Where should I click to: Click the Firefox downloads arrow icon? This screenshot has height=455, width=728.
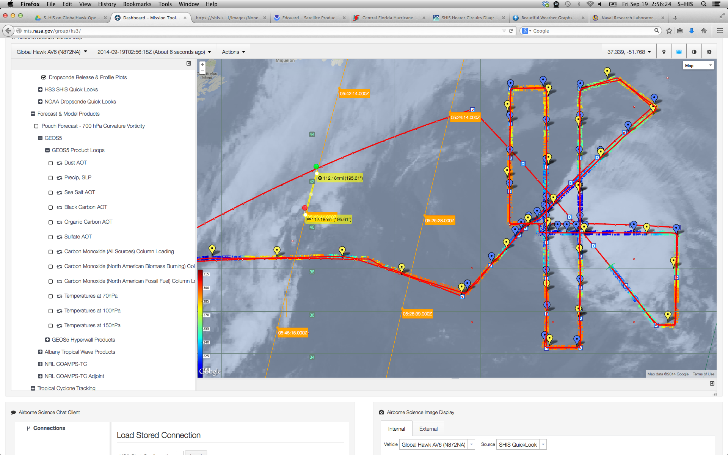(692, 31)
